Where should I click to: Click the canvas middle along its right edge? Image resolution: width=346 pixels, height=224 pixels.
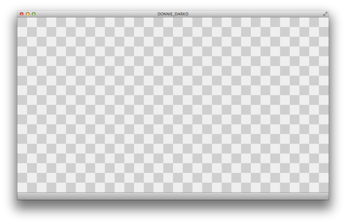tap(326, 105)
